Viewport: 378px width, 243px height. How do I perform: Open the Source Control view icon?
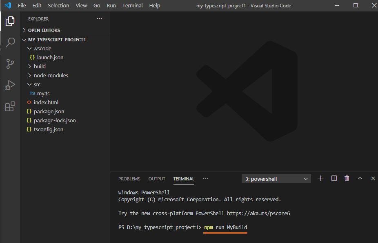click(10, 64)
